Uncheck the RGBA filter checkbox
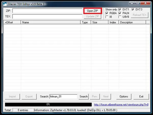This screenshot has height=115, width=153. (107, 13)
